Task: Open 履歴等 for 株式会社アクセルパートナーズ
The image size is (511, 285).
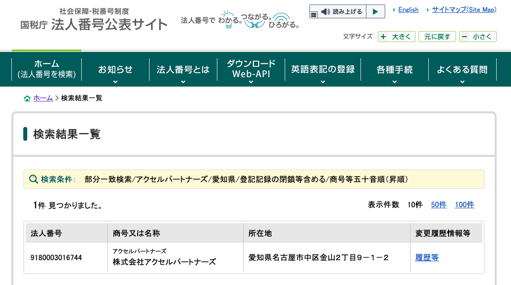Action: pos(427,257)
